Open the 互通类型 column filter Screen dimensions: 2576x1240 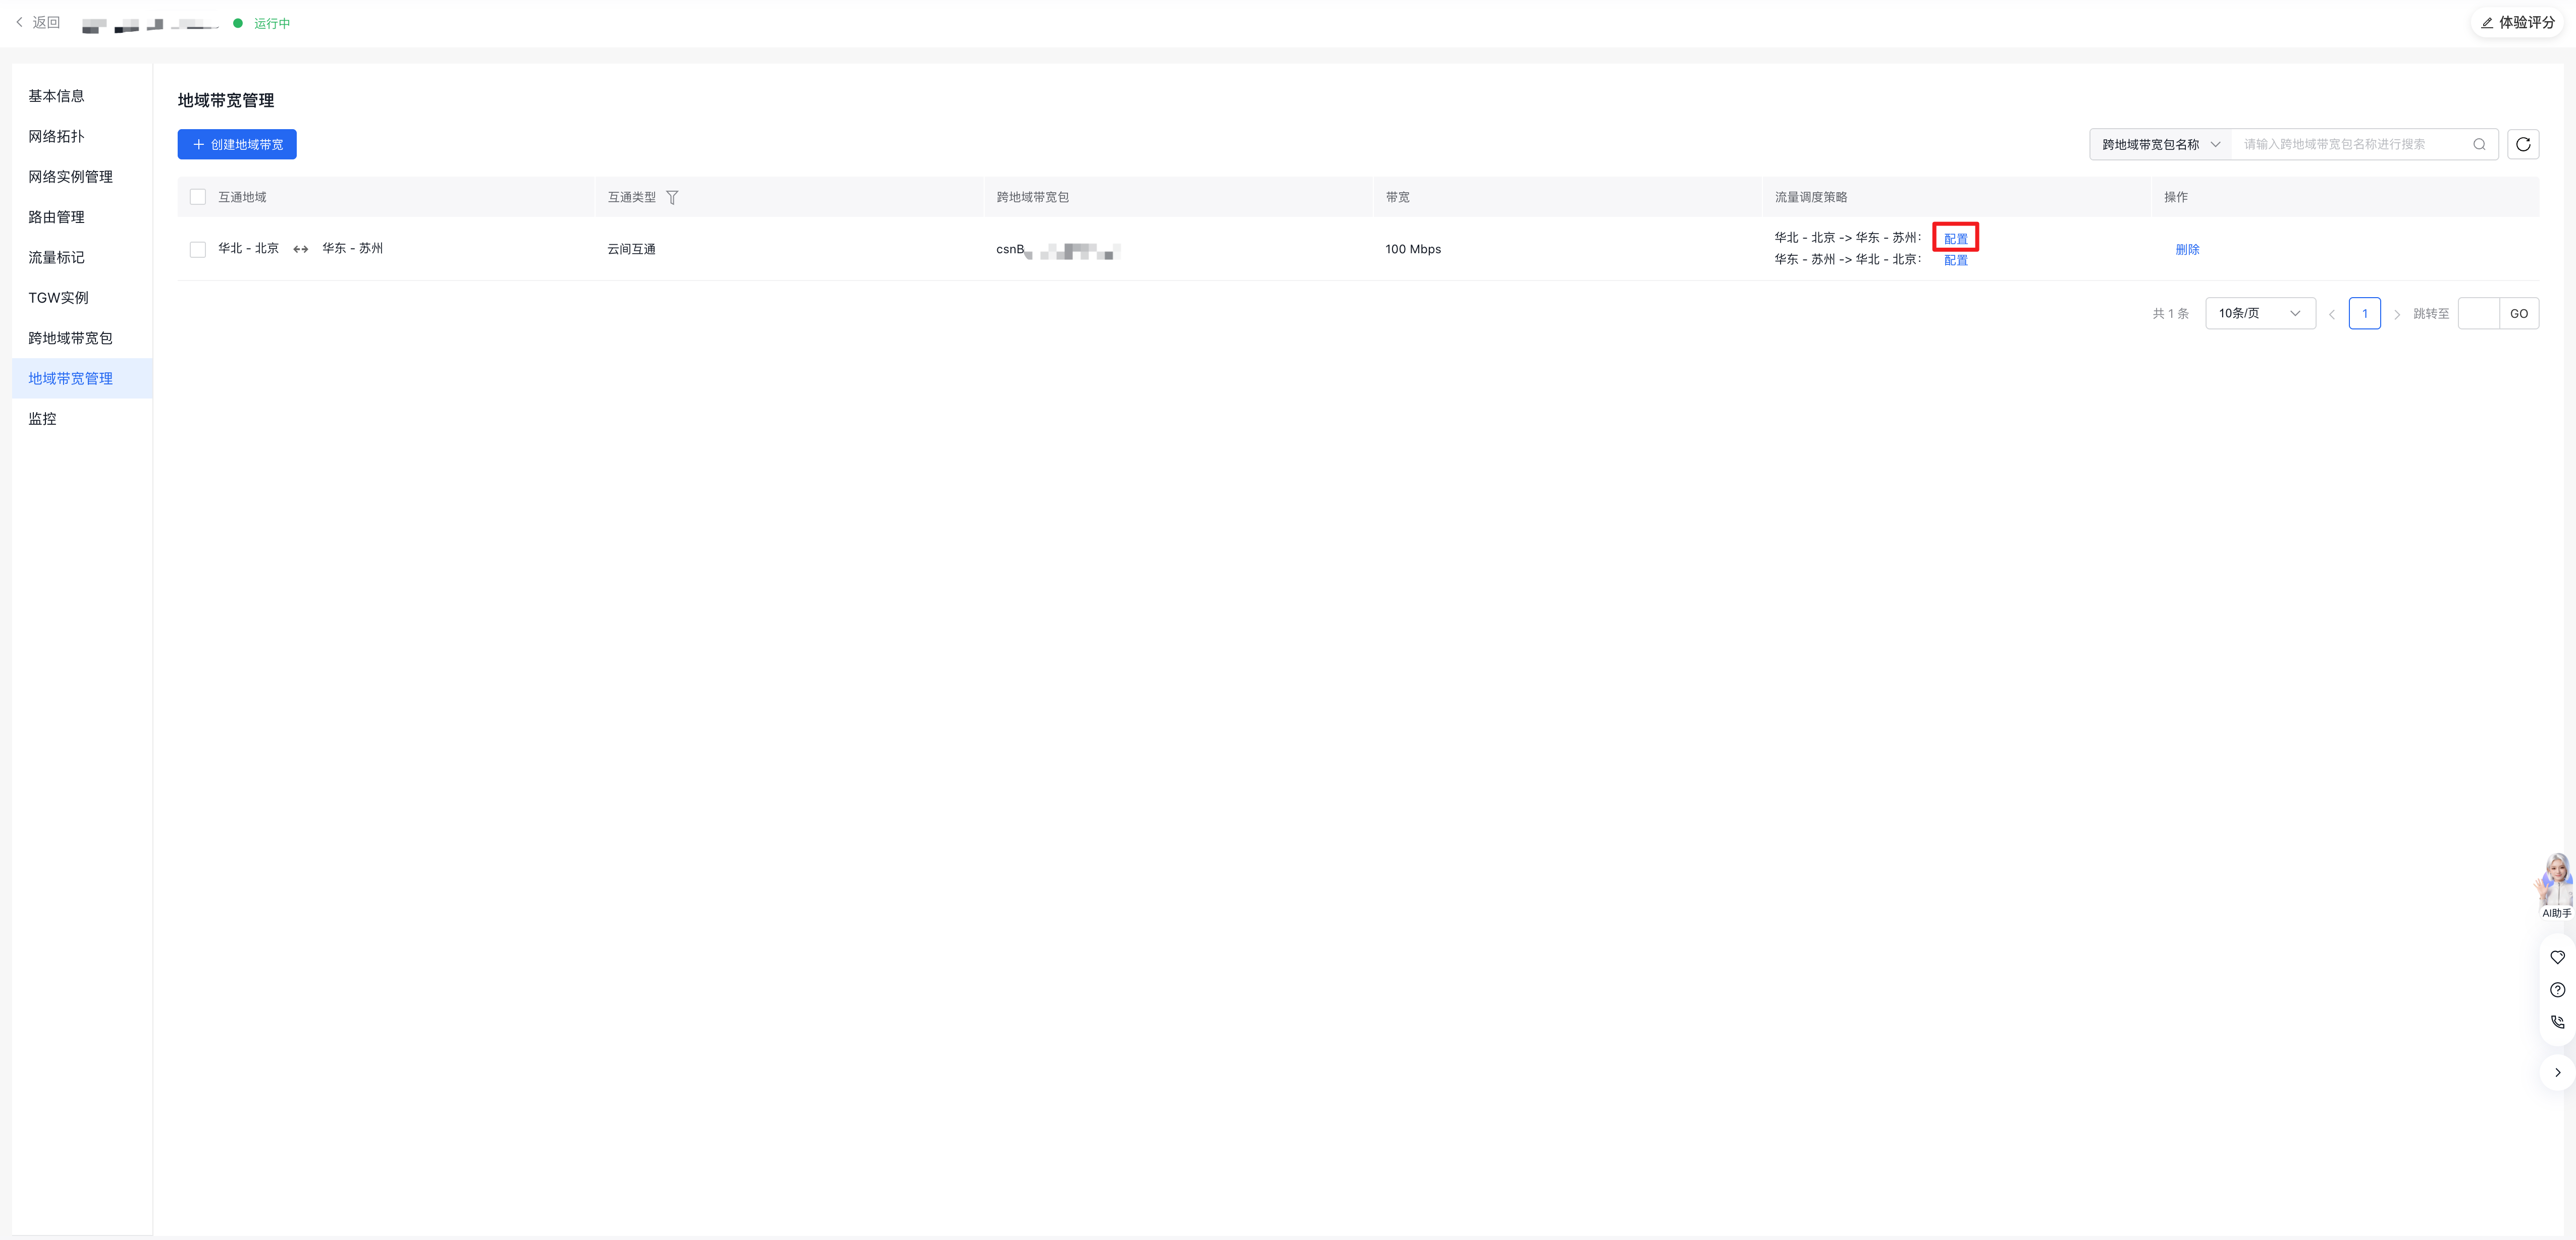[672, 197]
